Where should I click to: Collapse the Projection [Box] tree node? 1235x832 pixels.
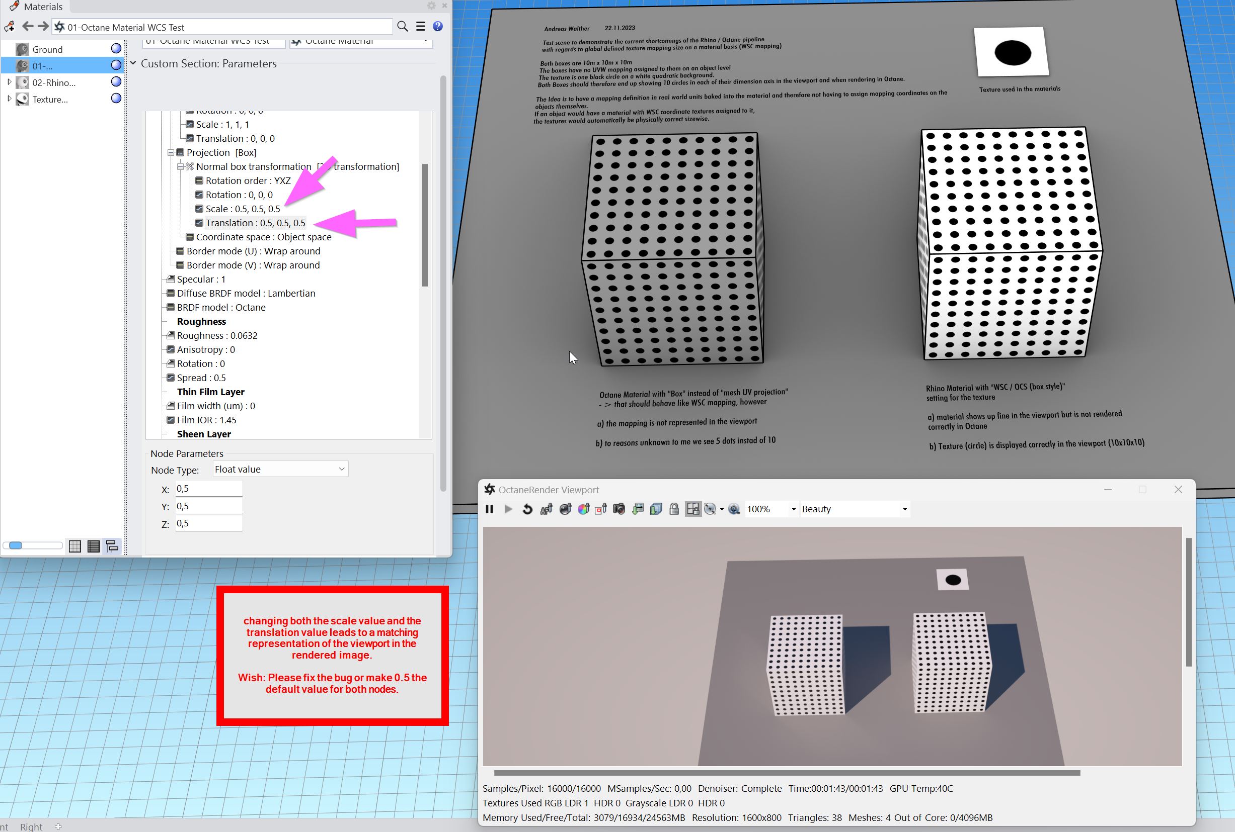tap(171, 152)
